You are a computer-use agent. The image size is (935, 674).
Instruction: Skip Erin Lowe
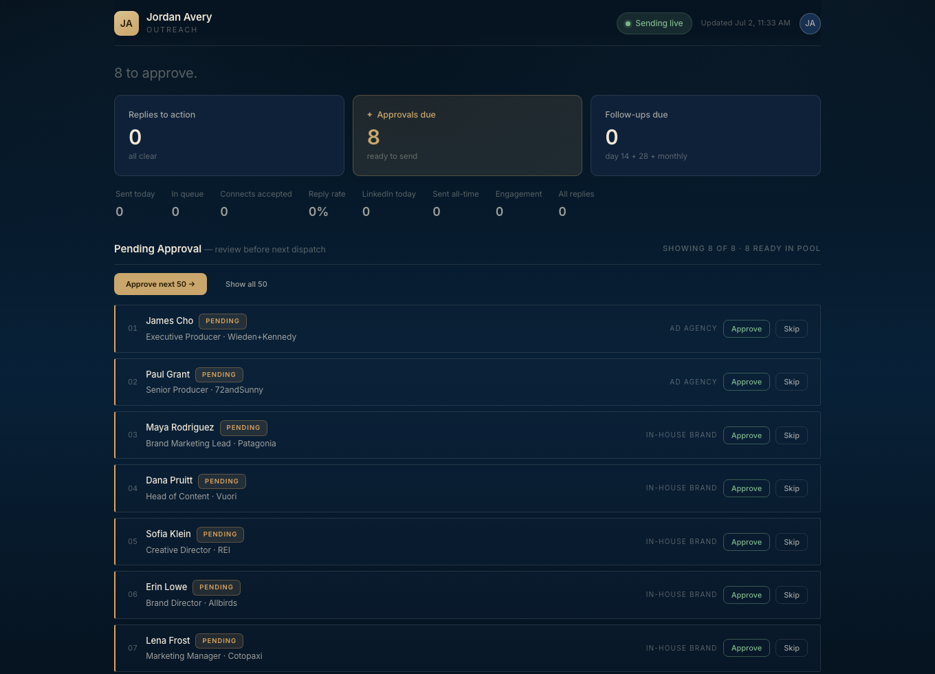click(x=791, y=595)
